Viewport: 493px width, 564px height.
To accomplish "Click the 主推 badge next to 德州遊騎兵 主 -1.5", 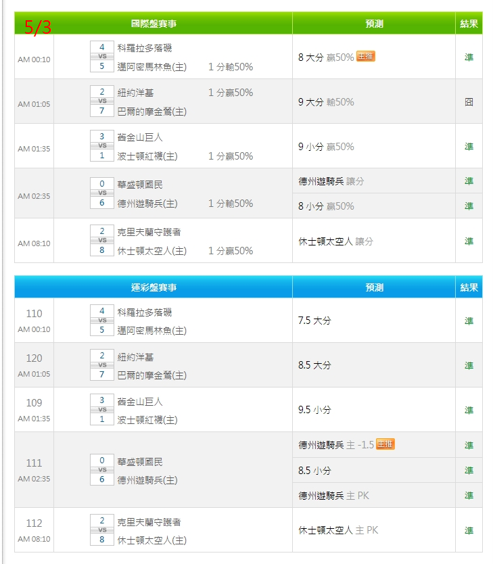I will pos(385,444).
